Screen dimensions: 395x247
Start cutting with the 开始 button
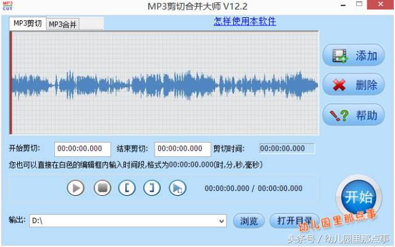[359, 197]
